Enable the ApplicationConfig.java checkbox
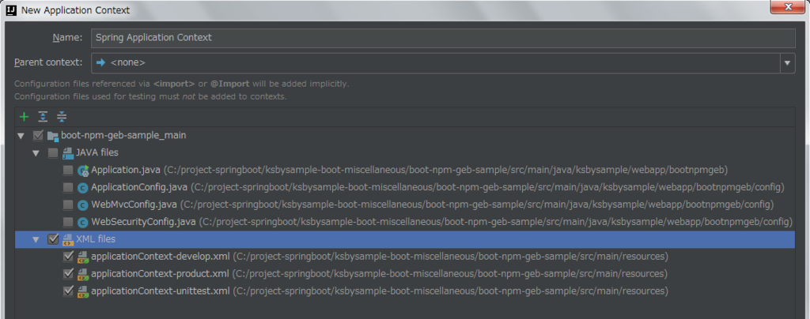Image resolution: width=810 pixels, height=319 pixels. (x=68, y=188)
